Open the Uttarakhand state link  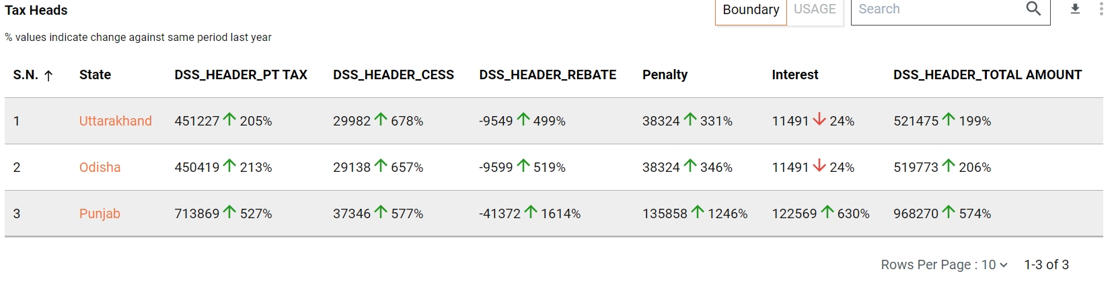tap(116, 121)
